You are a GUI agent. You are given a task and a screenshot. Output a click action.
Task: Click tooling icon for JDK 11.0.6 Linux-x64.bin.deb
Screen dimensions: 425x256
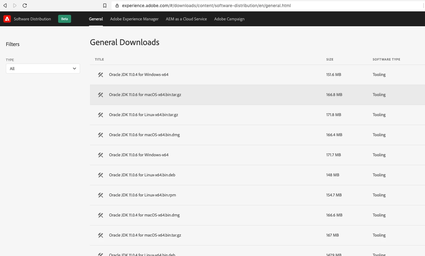pyautogui.click(x=100, y=175)
